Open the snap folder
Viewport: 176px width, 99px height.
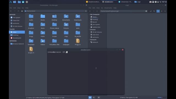point(66,34)
